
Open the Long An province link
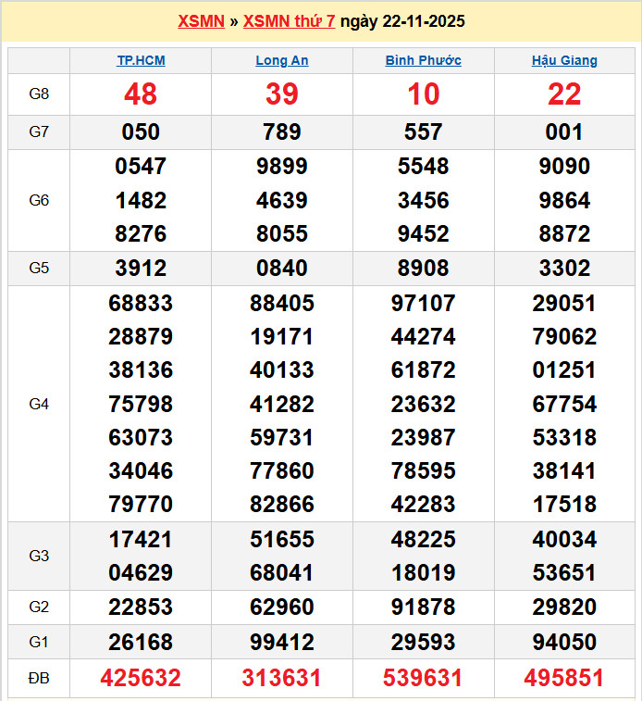click(282, 60)
